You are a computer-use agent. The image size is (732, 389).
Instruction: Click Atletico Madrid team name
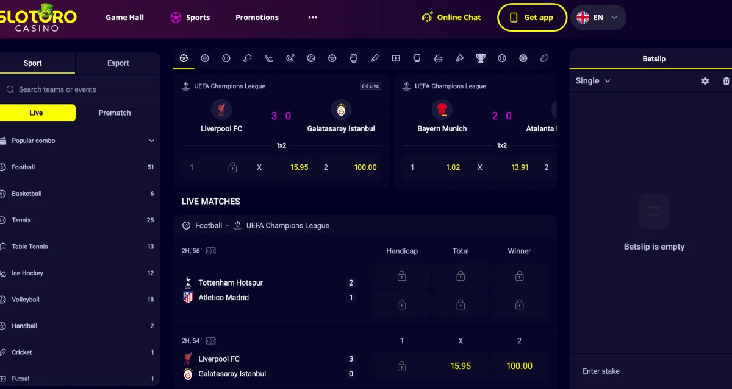coord(224,298)
